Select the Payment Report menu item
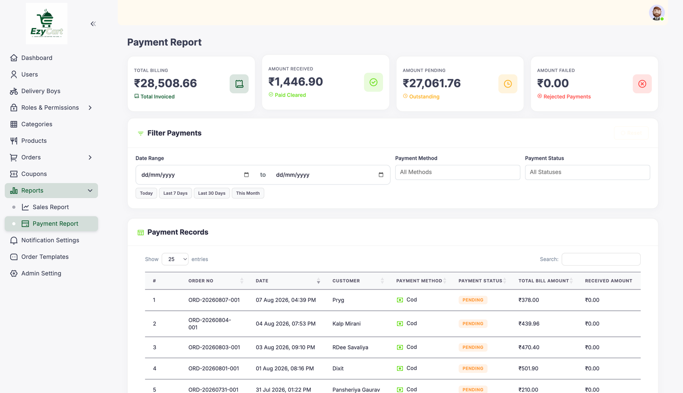The width and height of the screenshot is (683, 393). 51,224
